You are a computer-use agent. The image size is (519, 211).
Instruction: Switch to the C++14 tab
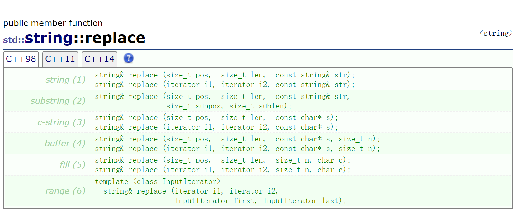[99, 59]
